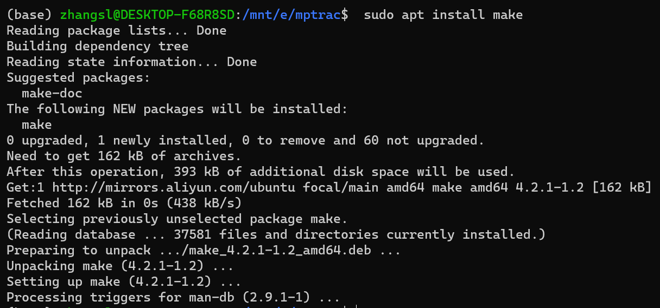Viewport: 660px width, 308px height.
Task: Click the 'Need to get 162 kB' line
Action: click(x=124, y=156)
